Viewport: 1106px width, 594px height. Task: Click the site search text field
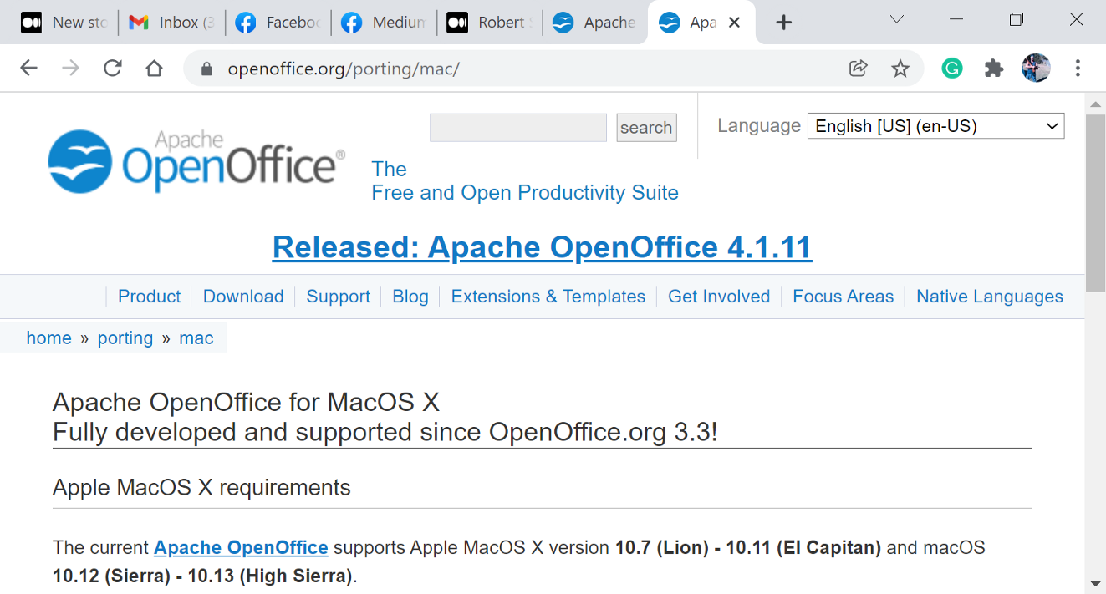click(518, 128)
